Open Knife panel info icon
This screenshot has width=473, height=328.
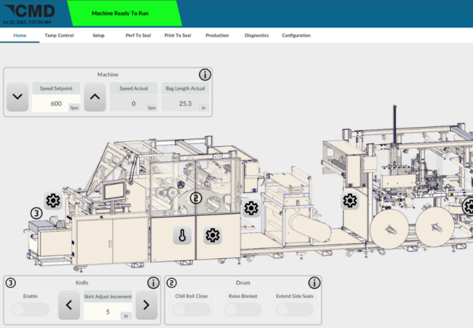pyautogui.click(x=153, y=283)
